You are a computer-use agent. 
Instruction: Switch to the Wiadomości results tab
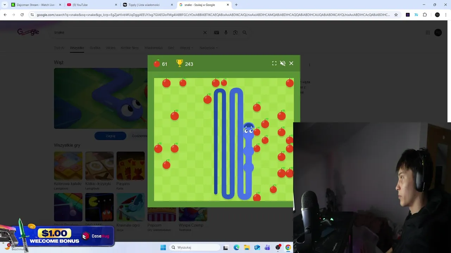click(153, 48)
